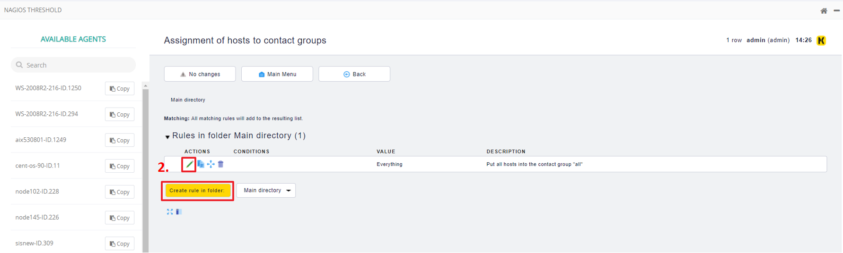Click the yellow Checkmk logo icon

pyautogui.click(x=821, y=41)
